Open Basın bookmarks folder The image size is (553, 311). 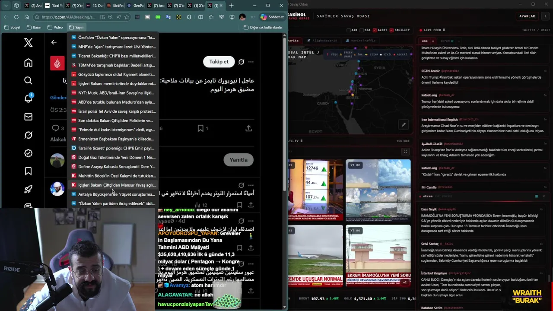[x=34, y=27]
